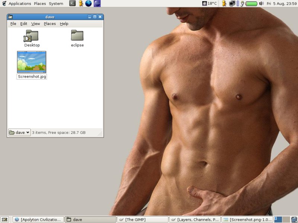Switch to Layers, Channels taskbar window
This screenshot has width=298, height=223.
pyautogui.click(x=195, y=220)
